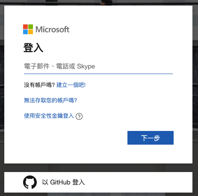Screen dimensions: 198x196
Task: Click the Microsoft four-color square logo
Action: click(28, 29)
